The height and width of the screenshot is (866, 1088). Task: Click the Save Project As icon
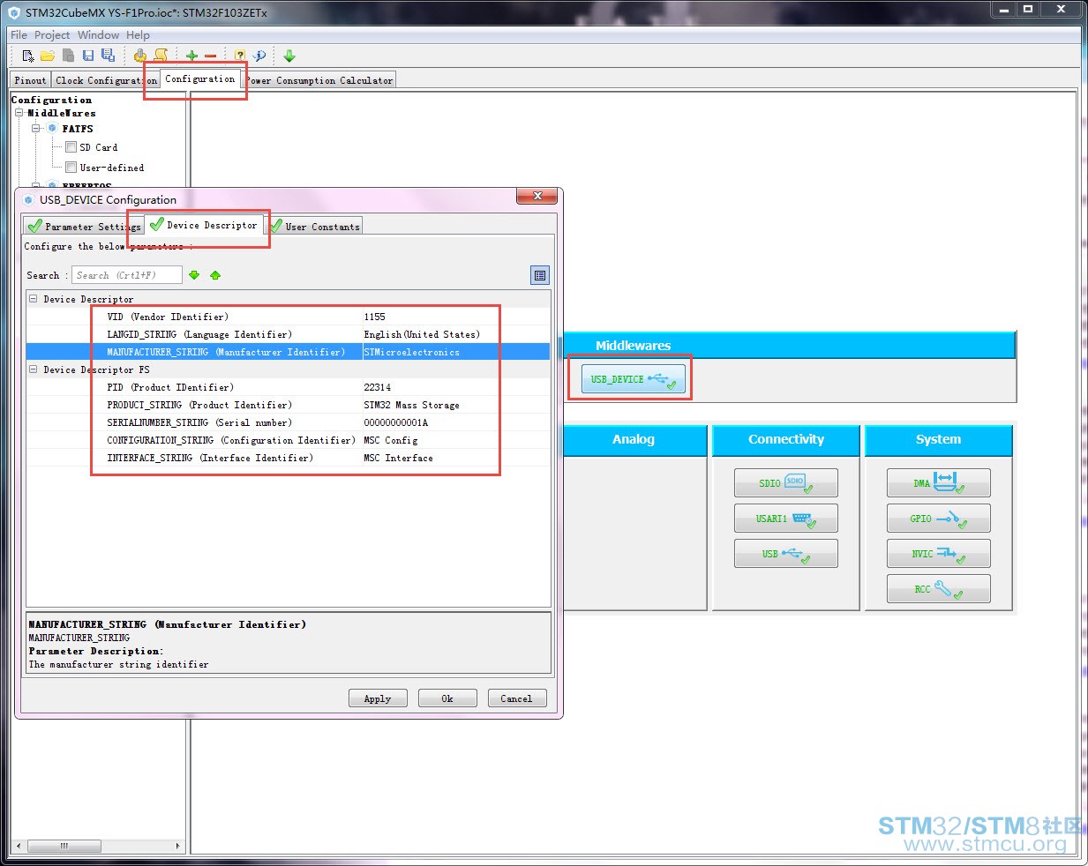click(x=108, y=56)
